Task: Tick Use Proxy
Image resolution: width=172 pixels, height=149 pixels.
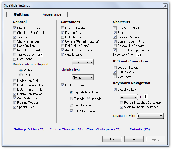Action: [x=115, y=76]
